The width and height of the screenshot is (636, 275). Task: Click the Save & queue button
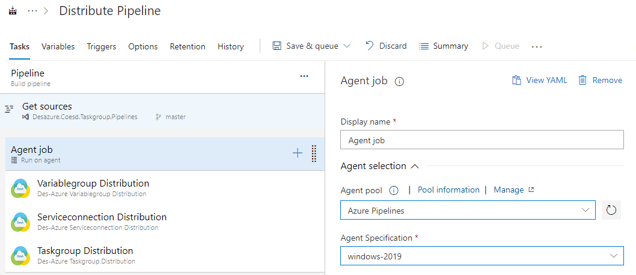(x=311, y=46)
